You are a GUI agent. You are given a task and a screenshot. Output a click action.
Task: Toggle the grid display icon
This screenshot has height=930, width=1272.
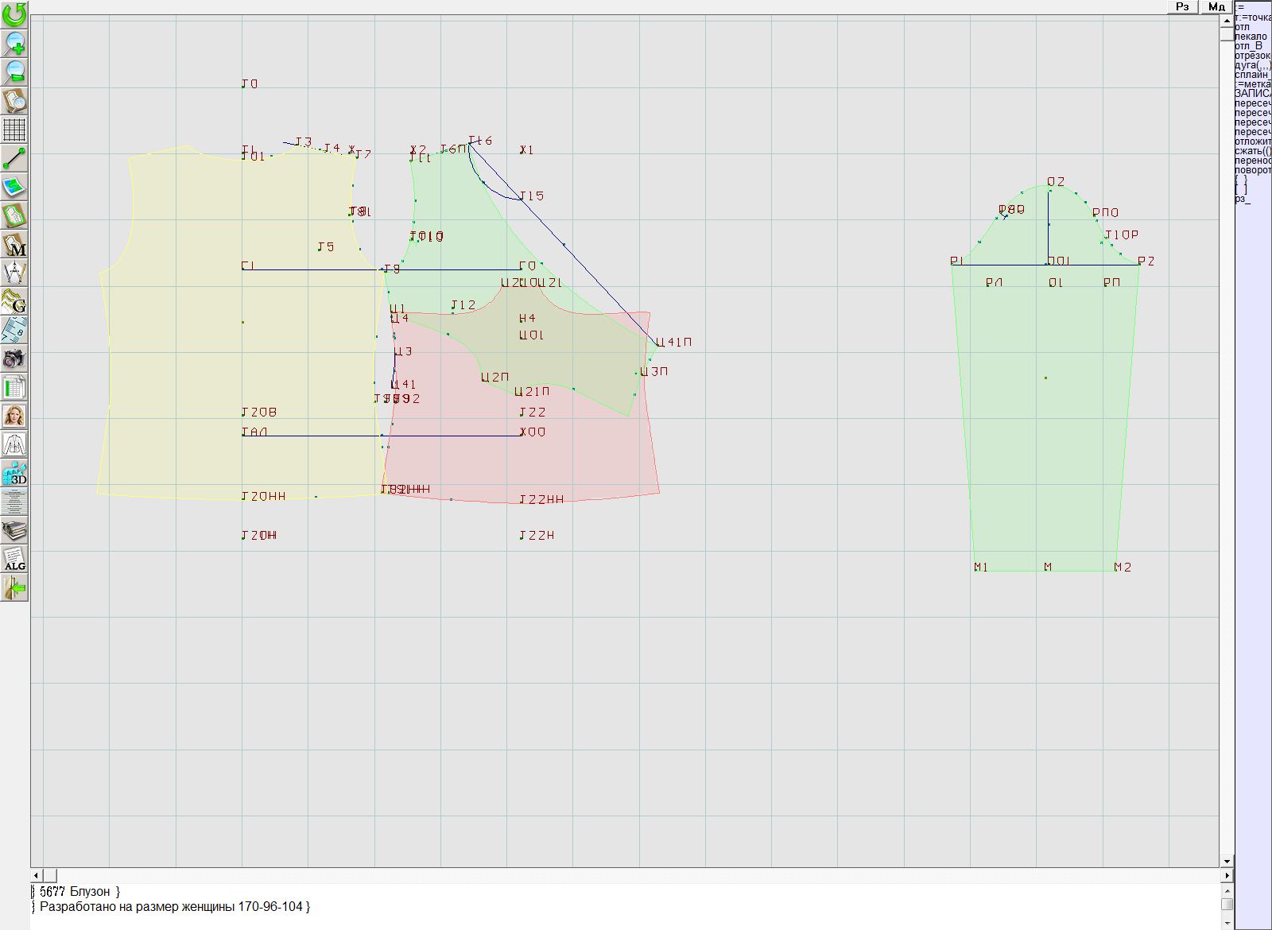14,129
